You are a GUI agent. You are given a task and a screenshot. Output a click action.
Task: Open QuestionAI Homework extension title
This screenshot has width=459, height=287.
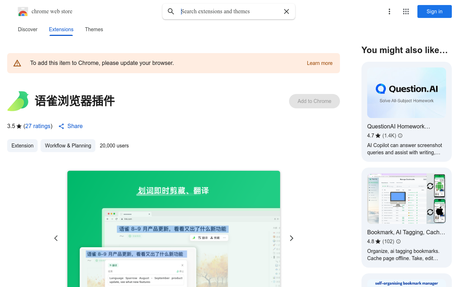399,126
